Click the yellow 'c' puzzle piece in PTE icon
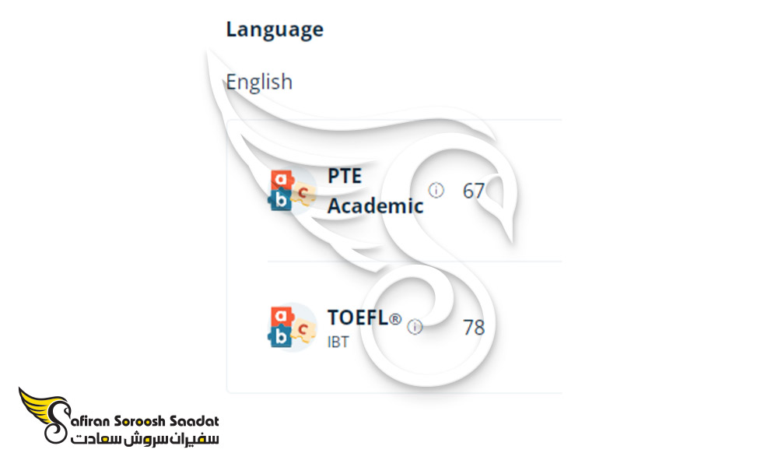The width and height of the screenshot is (778, 467). pos(303,193)
